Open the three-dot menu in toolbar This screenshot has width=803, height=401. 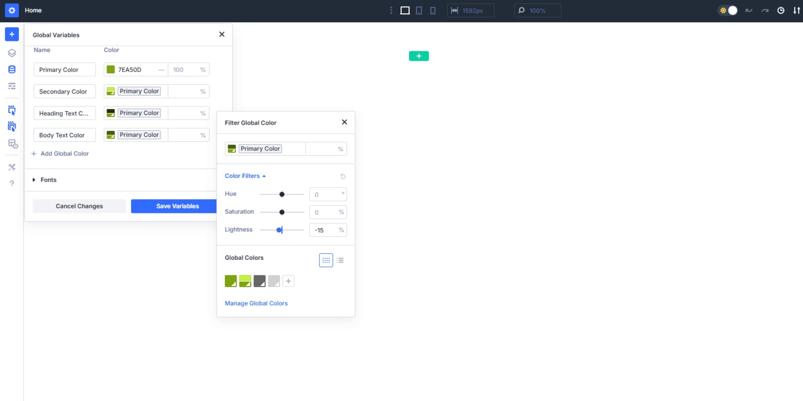tap(391, 10)
